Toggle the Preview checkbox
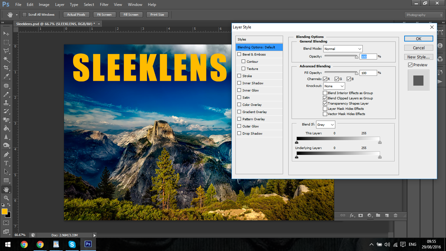 coord(410,65)
